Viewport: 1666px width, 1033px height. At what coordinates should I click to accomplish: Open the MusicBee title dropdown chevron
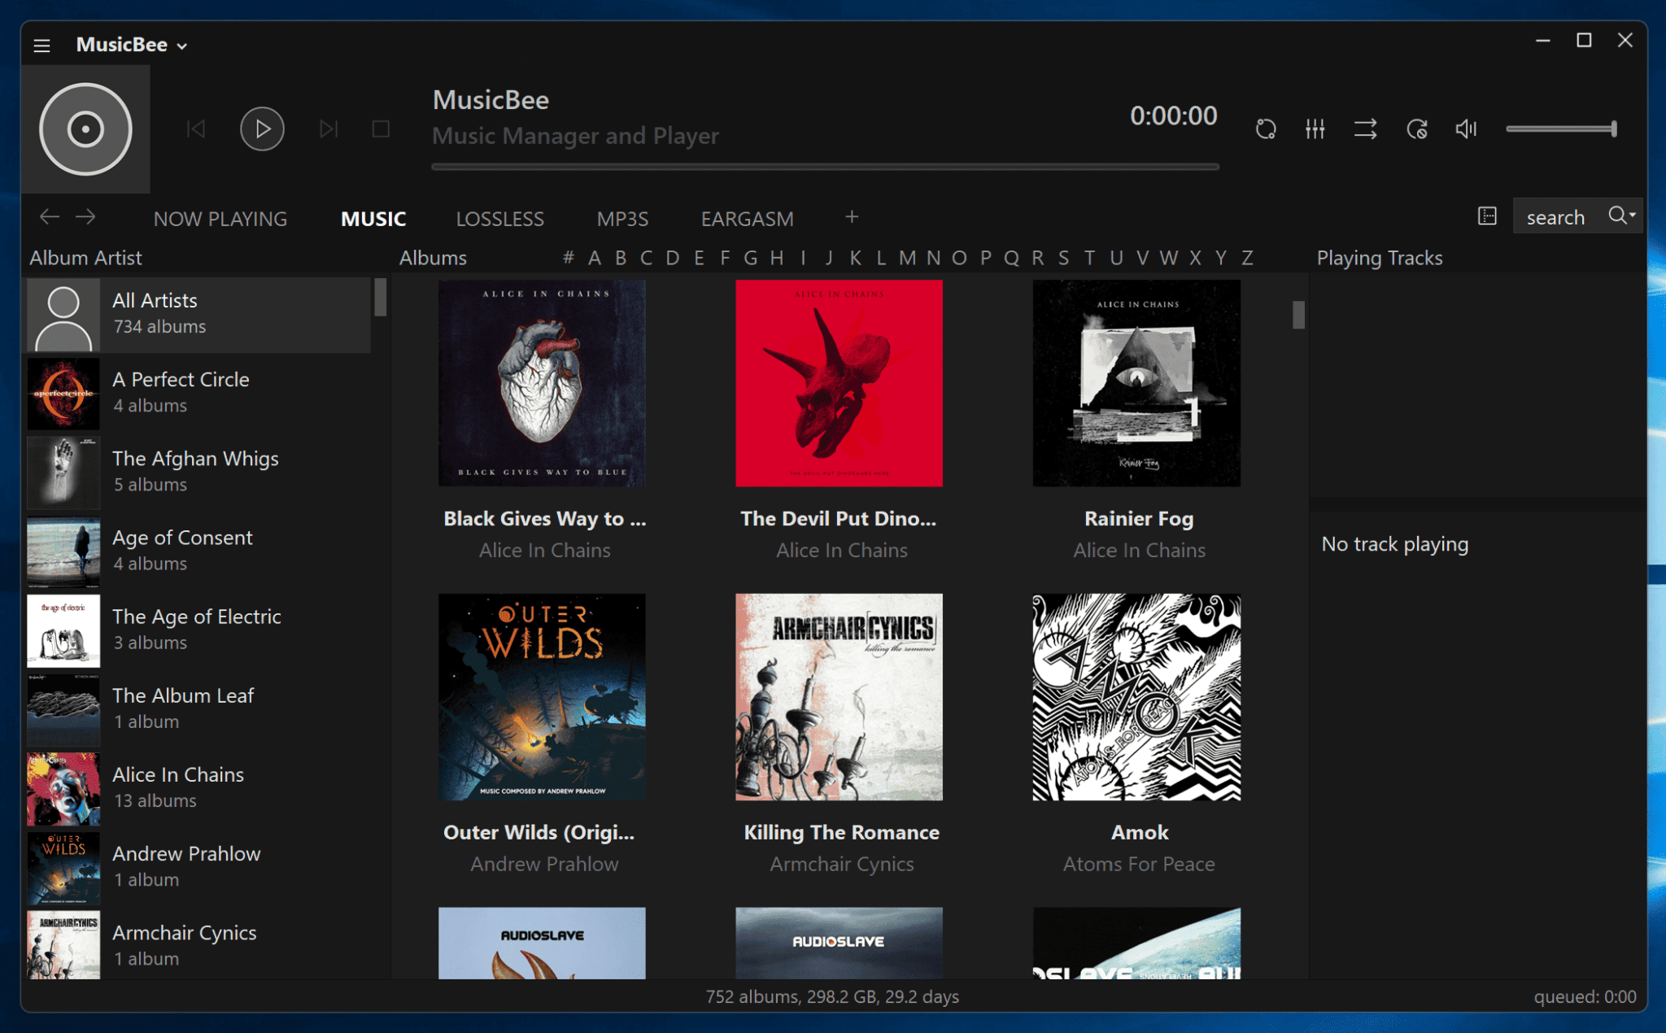click(182, 46)
